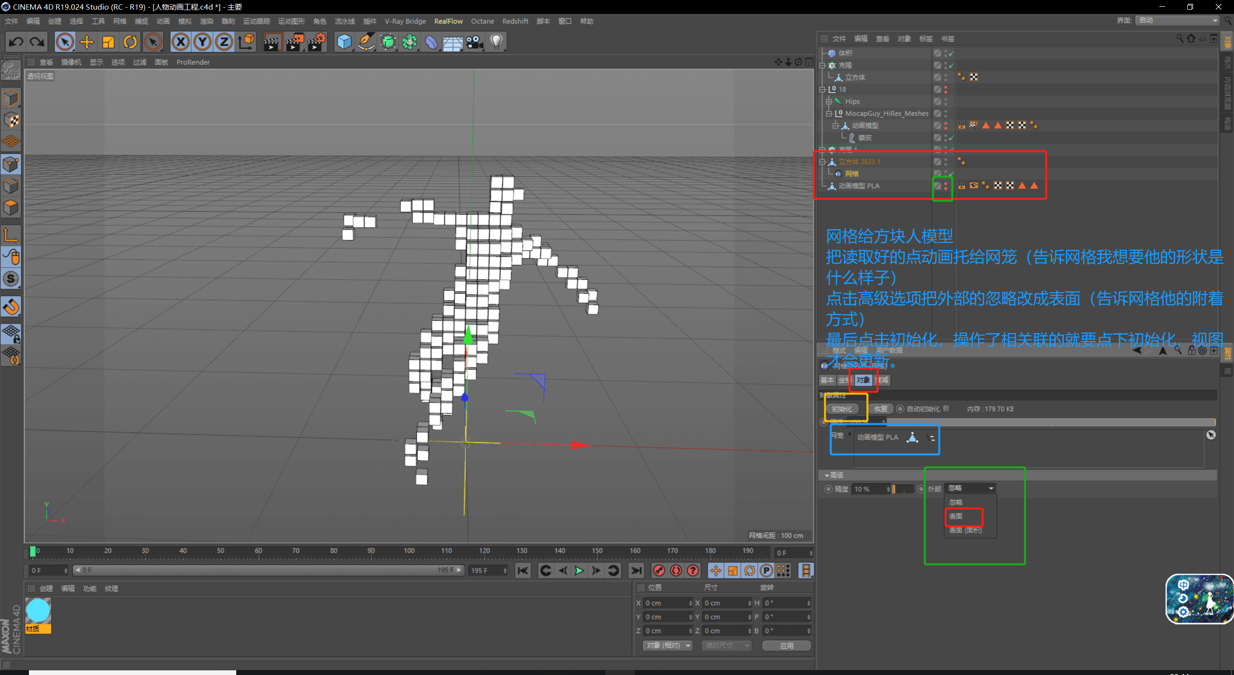Toggle the X axis lock
Viewport: 1234px width, 675px height.
pos(180,42)
